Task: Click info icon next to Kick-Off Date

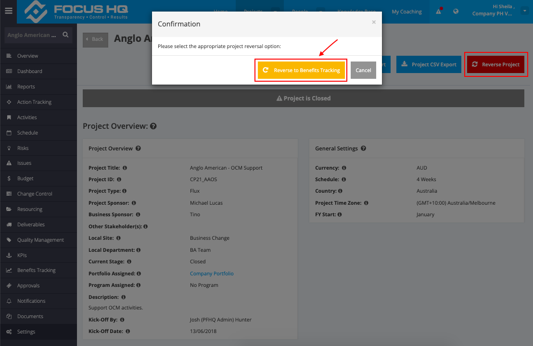Action: click(128, 331)
